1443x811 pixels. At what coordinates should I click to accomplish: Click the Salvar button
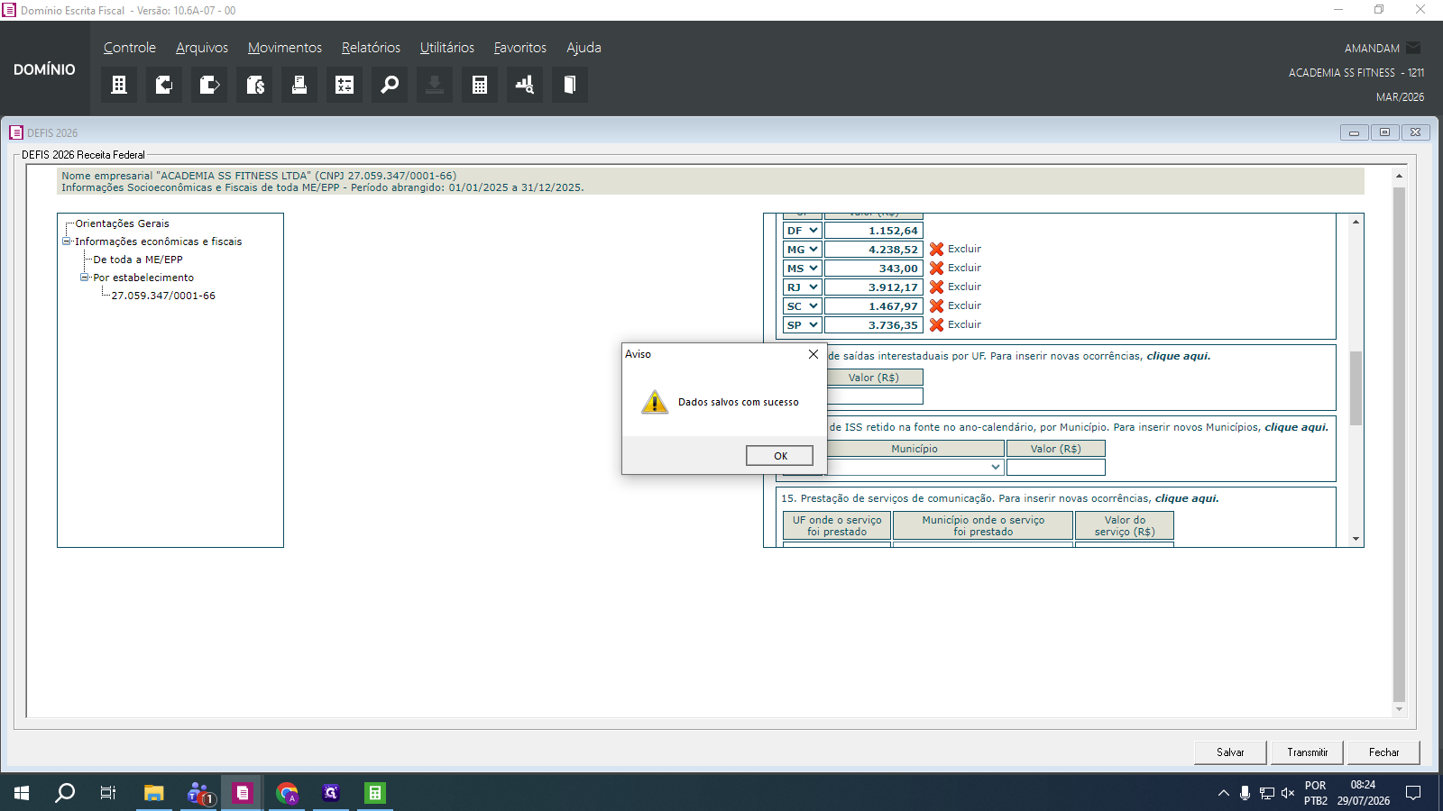pos(1230,752)
